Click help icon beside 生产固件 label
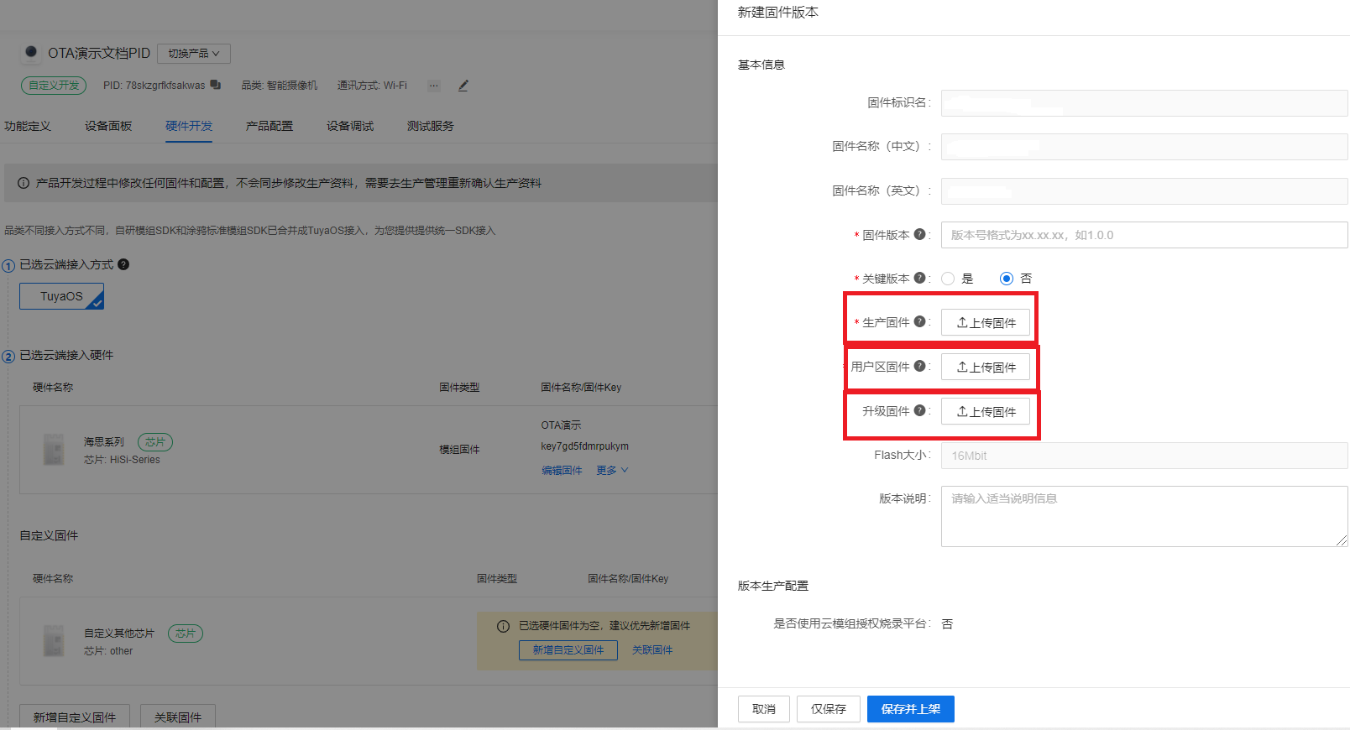 (x=919, y=321)
